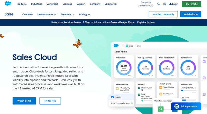Open the Support menu

click(81, 4)
